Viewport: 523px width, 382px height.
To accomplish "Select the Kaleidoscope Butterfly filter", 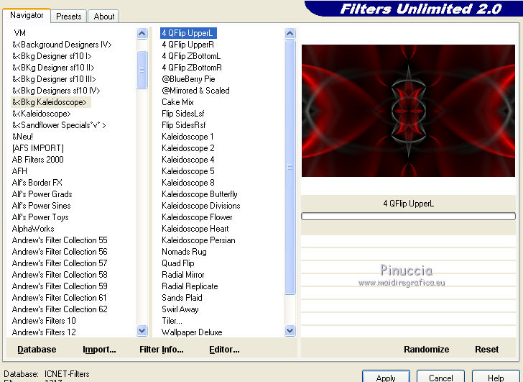I will [x=200, y=194].
